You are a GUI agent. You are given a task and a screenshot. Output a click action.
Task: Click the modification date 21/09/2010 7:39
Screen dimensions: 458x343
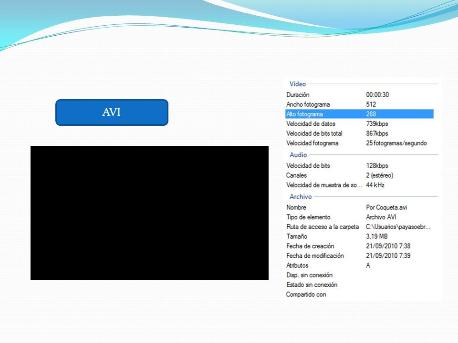(x=388, y=256)
